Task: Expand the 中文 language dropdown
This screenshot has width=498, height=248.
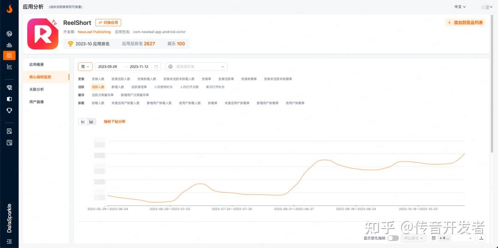Action: click(x=460, y=7)
